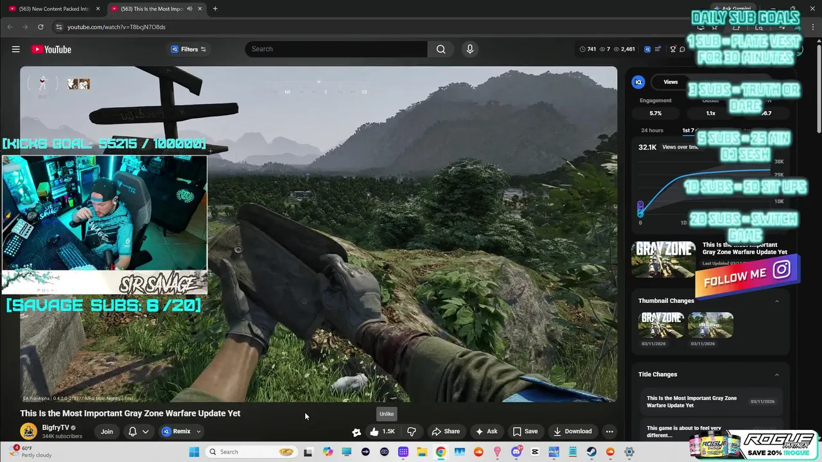
Task: Unlike the video showing 1.5K likes
Action: (383, 431)
